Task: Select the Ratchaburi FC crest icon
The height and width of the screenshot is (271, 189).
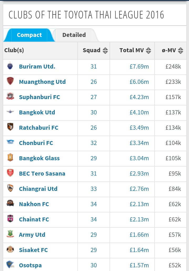Action: tap(10, 127)
